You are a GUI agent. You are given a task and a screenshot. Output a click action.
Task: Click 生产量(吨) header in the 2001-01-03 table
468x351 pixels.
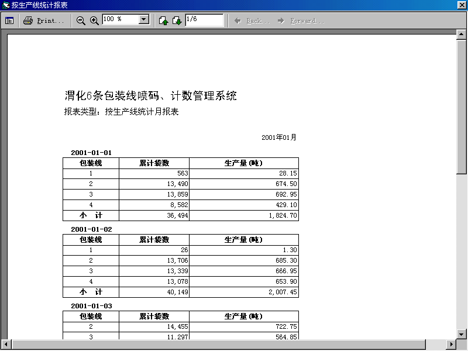pyautogui.click(x=243, y=316)
